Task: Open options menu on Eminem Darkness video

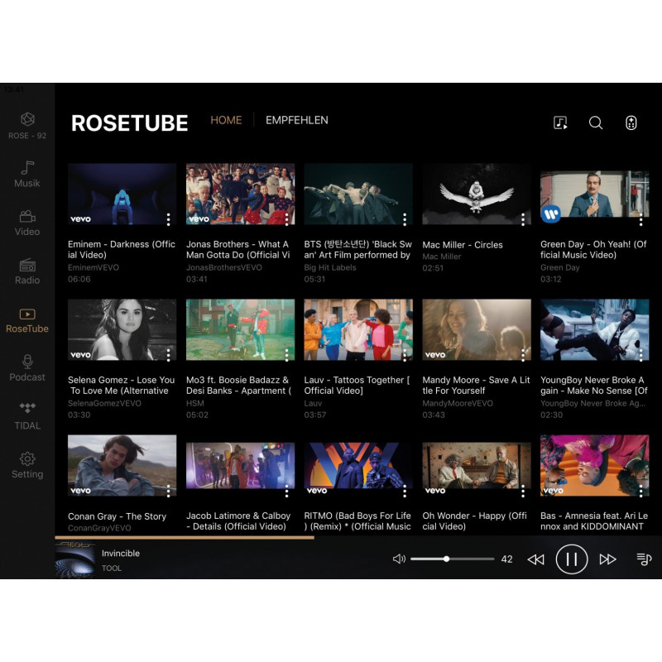Action: tap(169, 219)
